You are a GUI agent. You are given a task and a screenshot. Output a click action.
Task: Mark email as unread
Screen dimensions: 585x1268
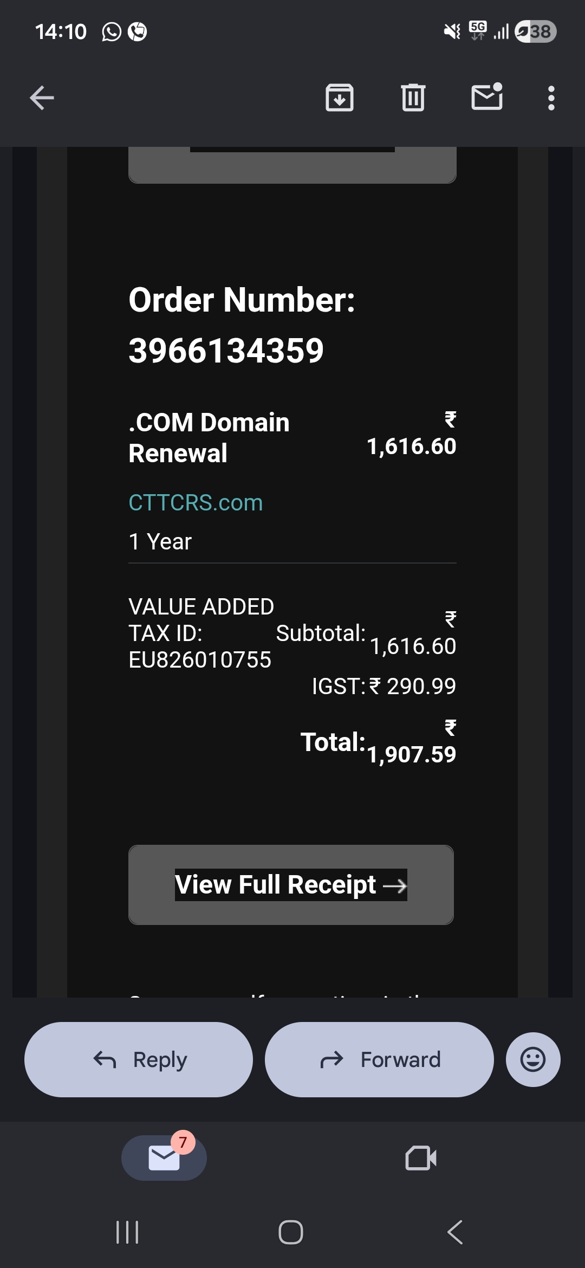[x=487, y=98]
